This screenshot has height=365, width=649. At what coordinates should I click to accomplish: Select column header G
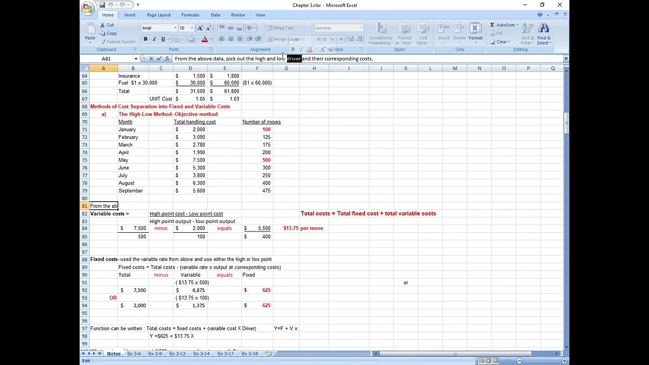pos(286,68)
